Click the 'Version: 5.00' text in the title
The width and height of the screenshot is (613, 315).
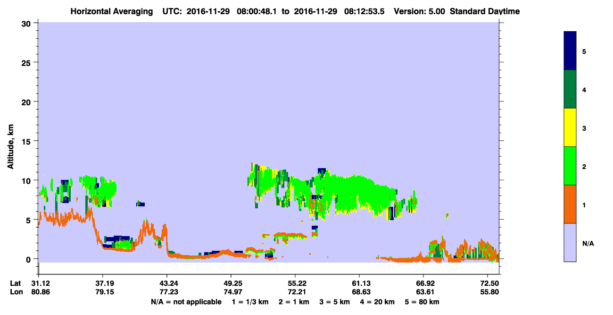[421, 11]
